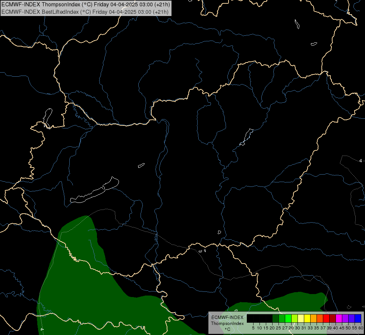This screenshot has width=365, height=335.
Task: Click the legend label 'ThompsonIndex'
Action: [227, 323]
